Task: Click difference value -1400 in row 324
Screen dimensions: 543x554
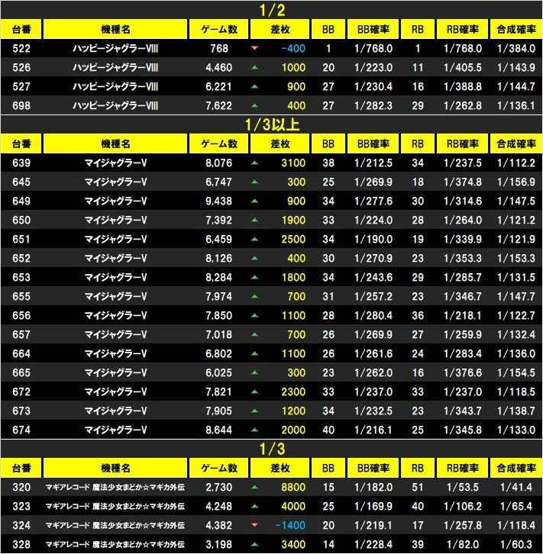Action: (x=290, y=525)
